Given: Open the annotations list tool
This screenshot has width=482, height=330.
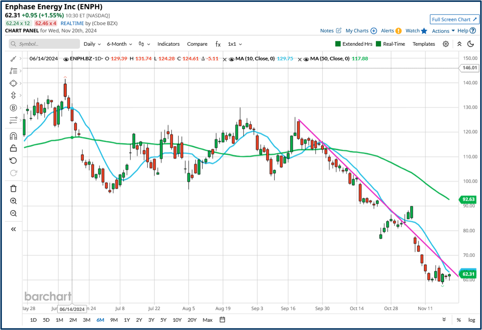Looking at the screenshot, I should (x=13, y=71).
